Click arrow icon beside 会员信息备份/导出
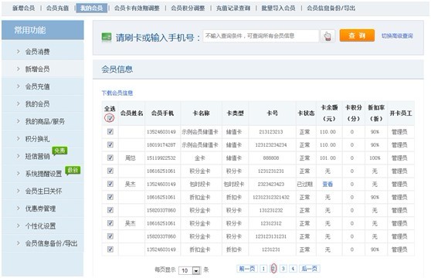Viewport: 431px width, 278px height. (x=19, y=243)
